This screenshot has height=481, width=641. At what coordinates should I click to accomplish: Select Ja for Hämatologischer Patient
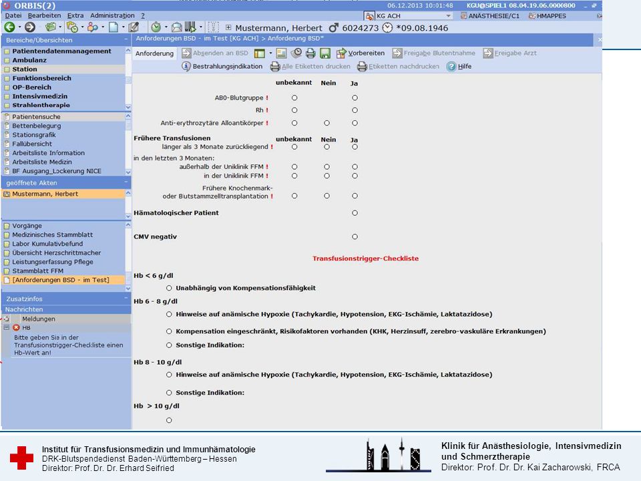355,212
